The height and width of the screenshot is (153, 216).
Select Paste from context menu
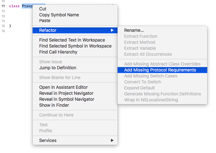point(45,20)
